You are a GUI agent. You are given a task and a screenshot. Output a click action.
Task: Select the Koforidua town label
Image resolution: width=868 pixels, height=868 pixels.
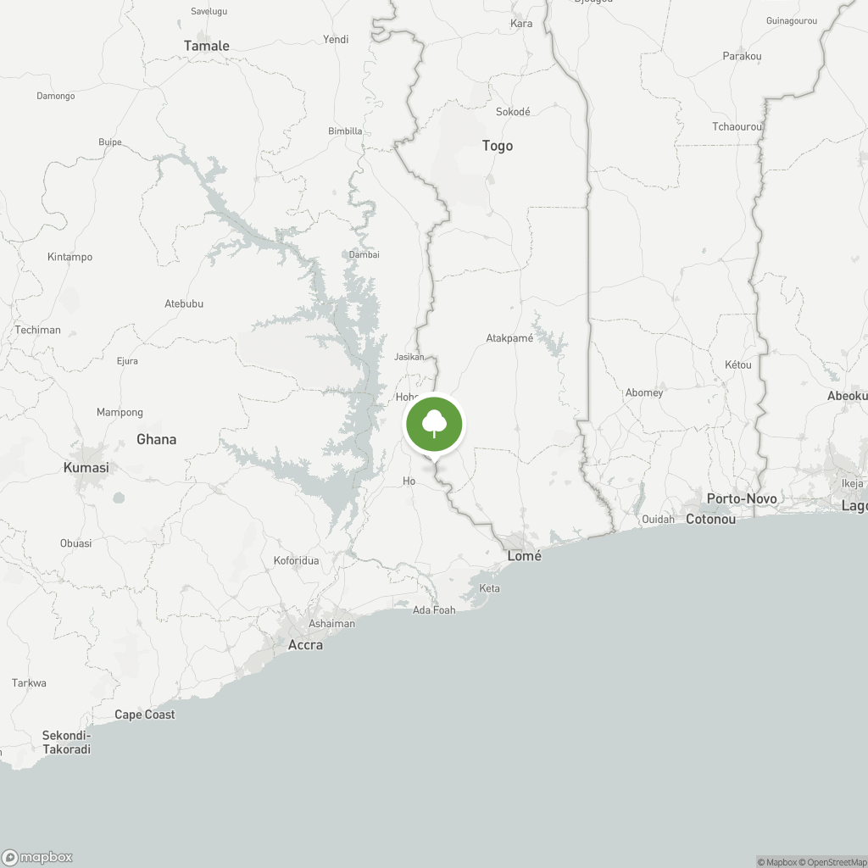tap(296, 561)
